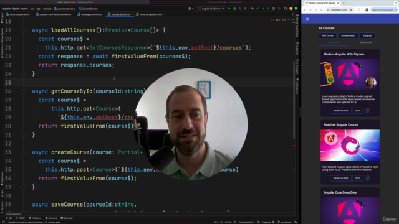399x224 pixels.
Task: Reload the Chrome page
Action: (316, 10)
